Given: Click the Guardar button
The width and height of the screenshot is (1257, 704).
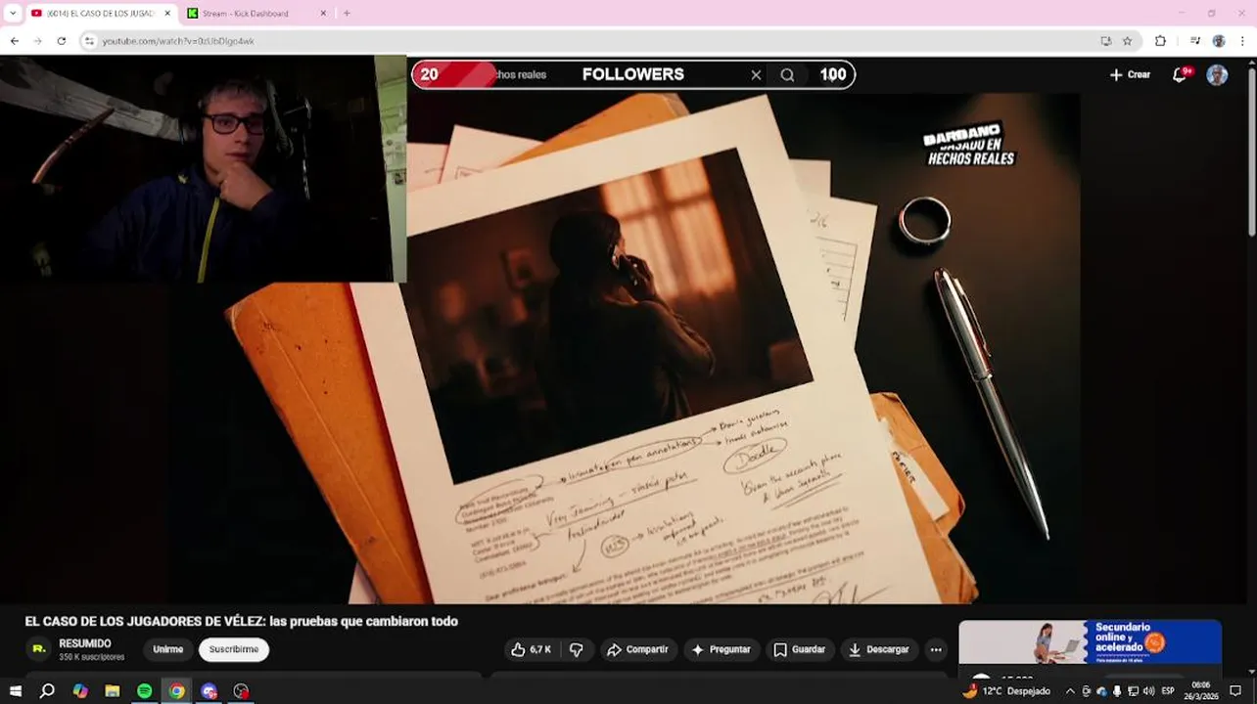Looking at the screenshot, I should tap(799, 649).
